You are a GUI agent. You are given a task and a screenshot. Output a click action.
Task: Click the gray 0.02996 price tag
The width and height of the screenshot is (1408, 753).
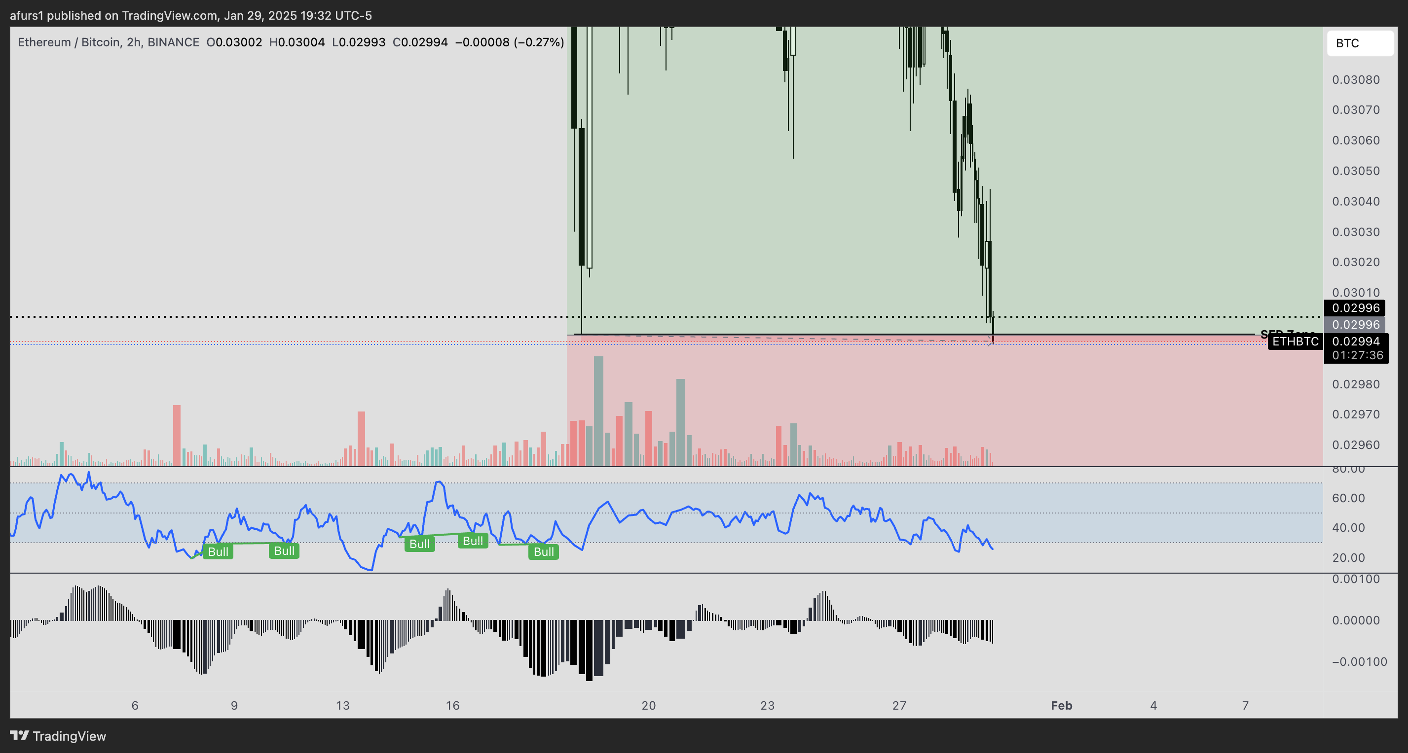pos(1354,325)
